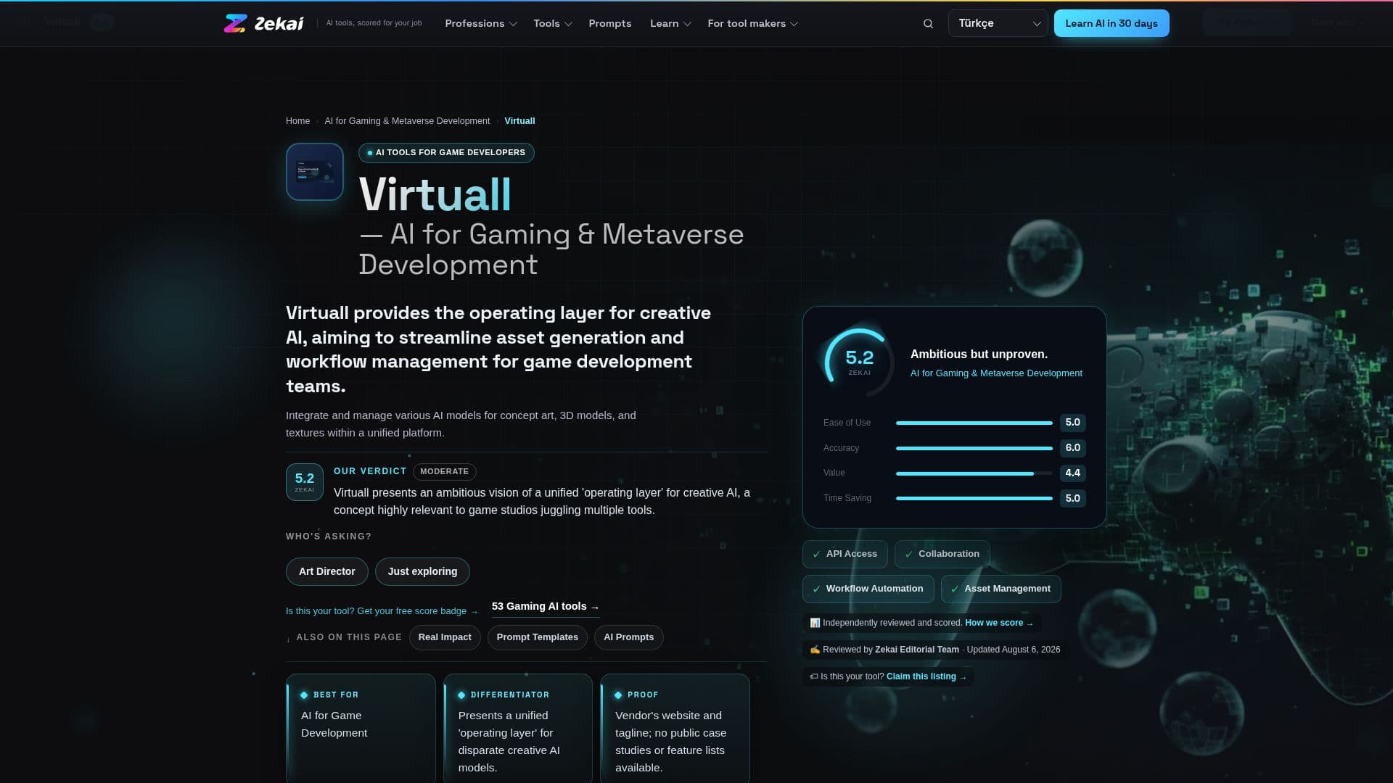This screenshot has height=783, width=1393.
Task: Click the Zekai logo icon
Action: (235, 23)
